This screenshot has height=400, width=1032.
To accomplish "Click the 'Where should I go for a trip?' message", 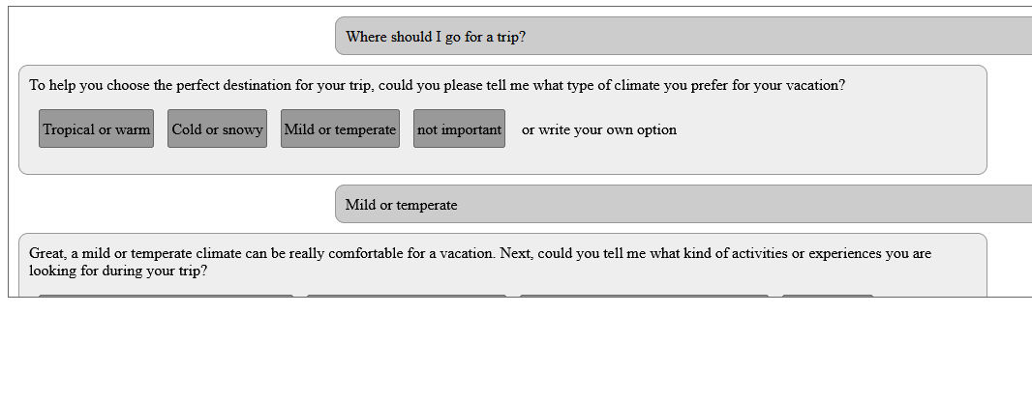I will (x=436, y=37).
